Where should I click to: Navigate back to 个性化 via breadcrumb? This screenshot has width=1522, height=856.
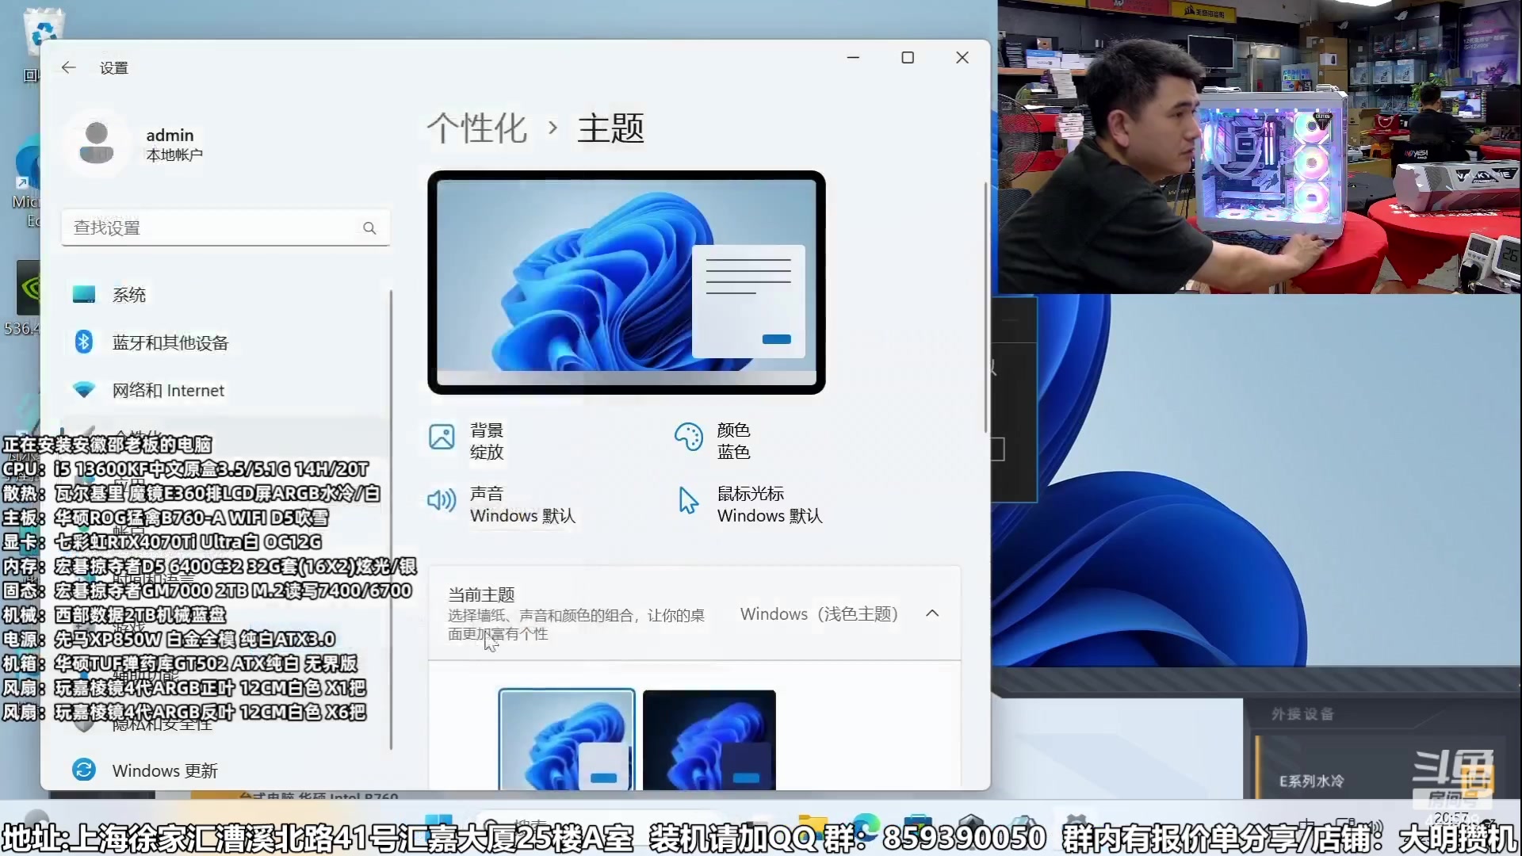pyautogui.click(x=476, y=128)
